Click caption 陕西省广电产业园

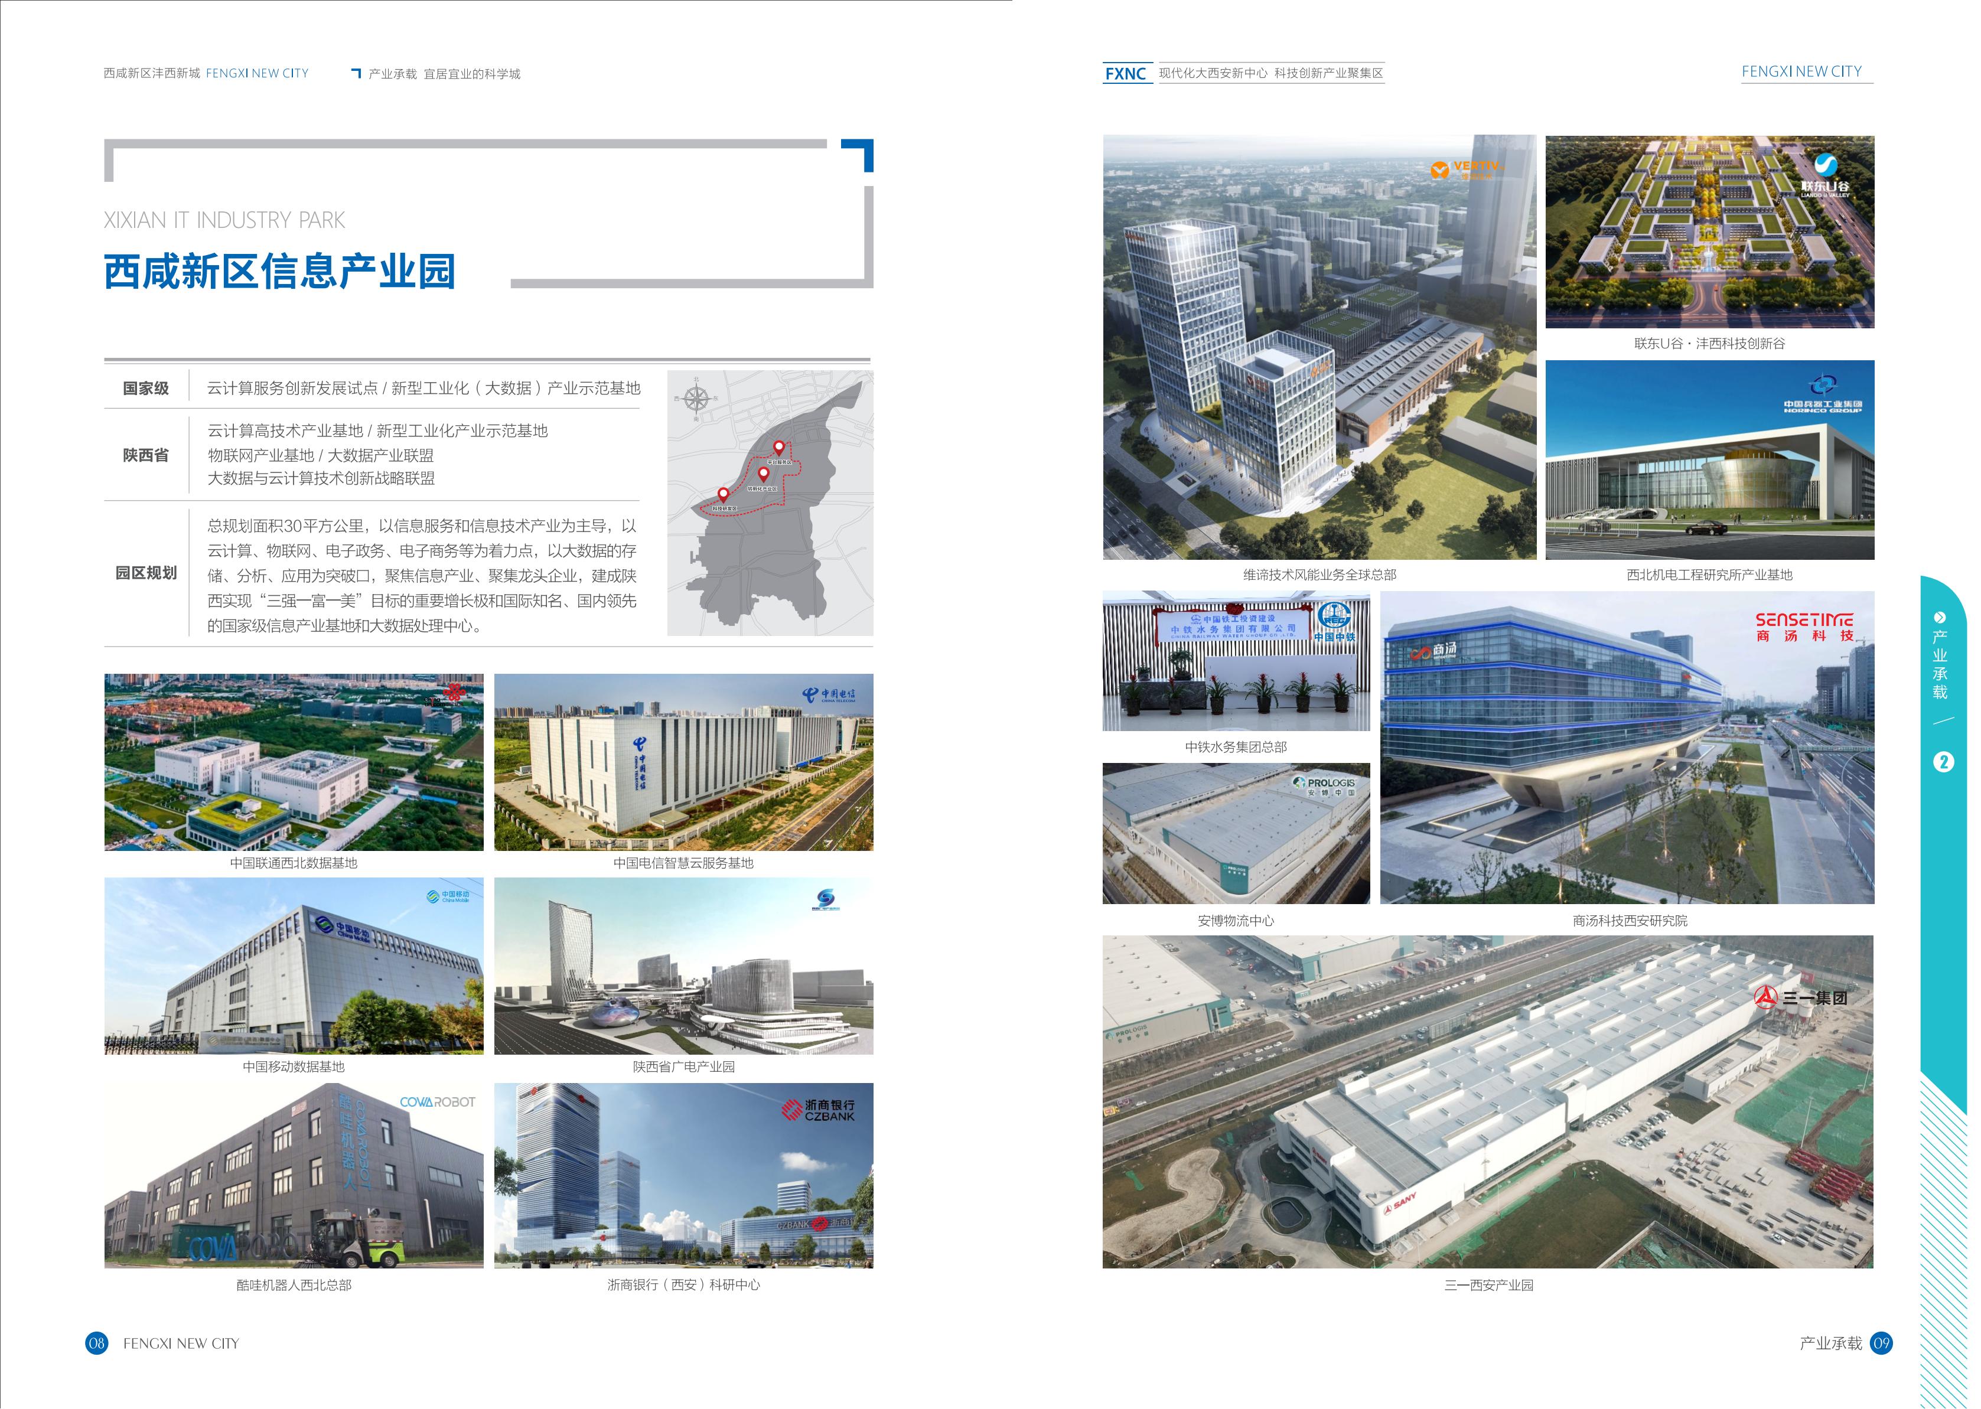(x=684, y=1066)
